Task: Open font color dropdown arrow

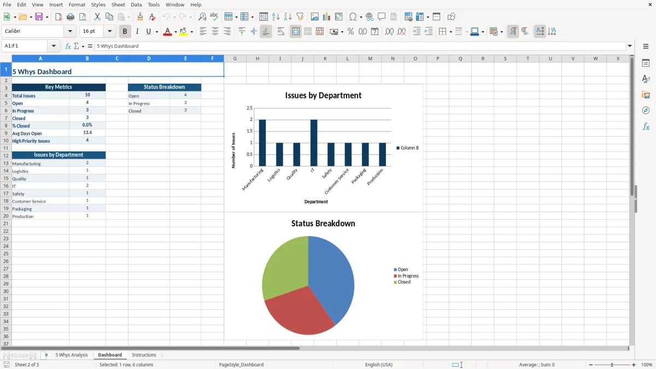Action: pyautogui.click(x=175, y=32)
